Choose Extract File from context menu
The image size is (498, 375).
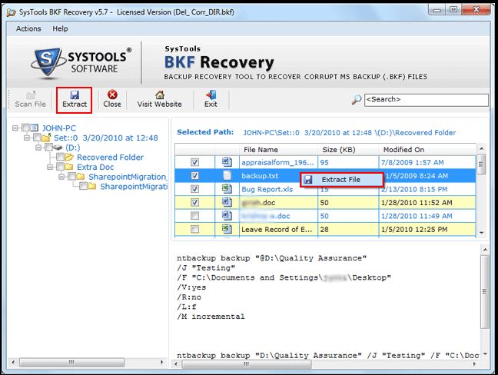[x=342, y=180]
